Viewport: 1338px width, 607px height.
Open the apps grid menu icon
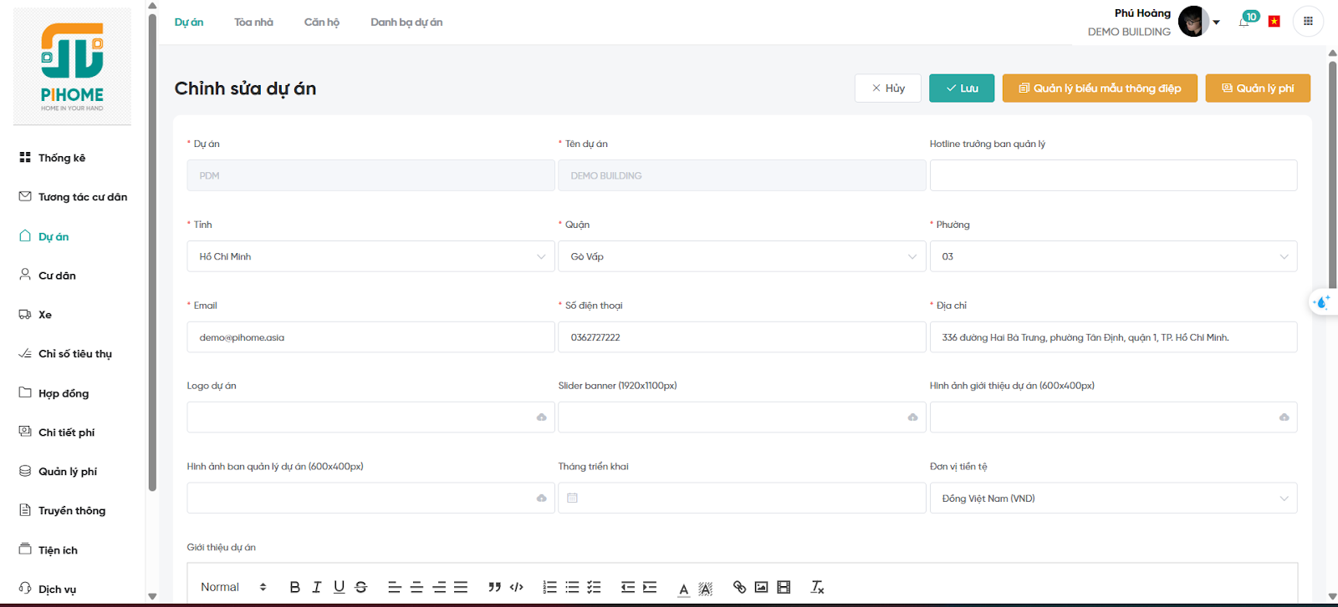coord(1308,22)
